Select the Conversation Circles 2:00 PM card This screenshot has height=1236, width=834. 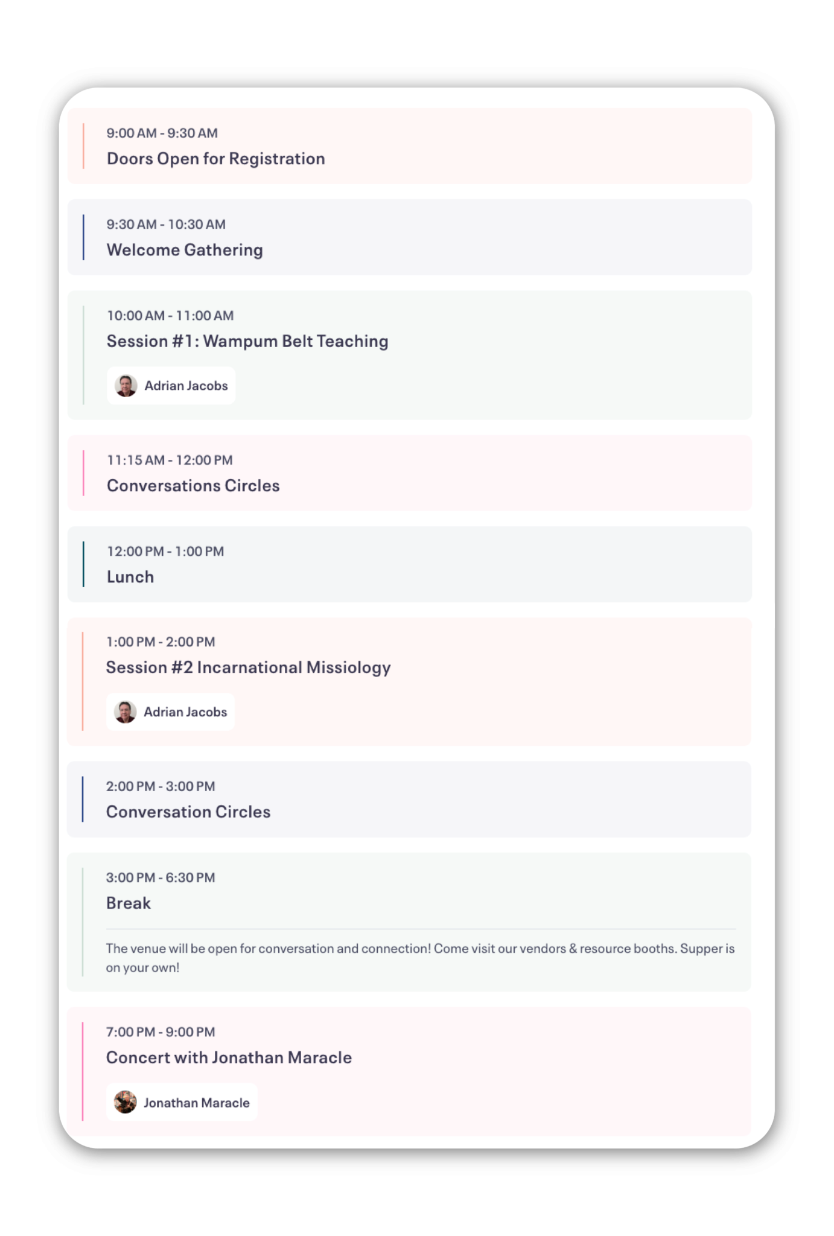(x=409, y=799)
